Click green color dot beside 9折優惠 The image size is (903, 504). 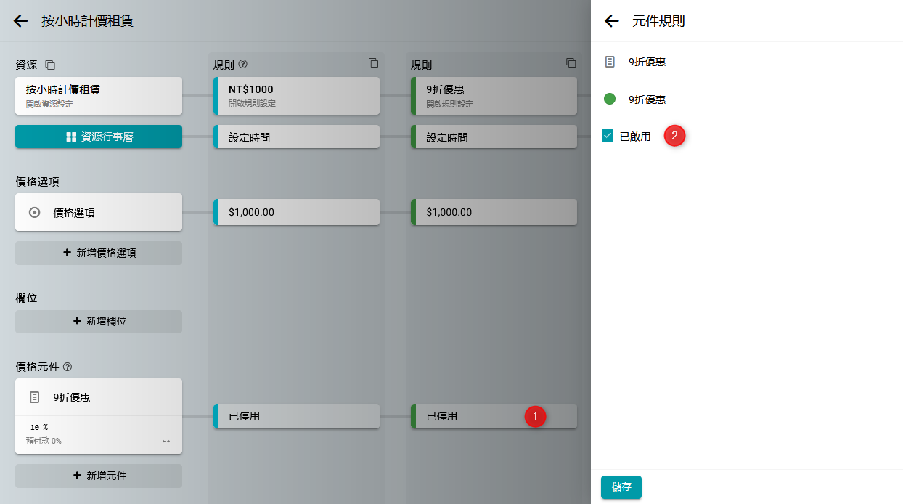coord(610,99)
